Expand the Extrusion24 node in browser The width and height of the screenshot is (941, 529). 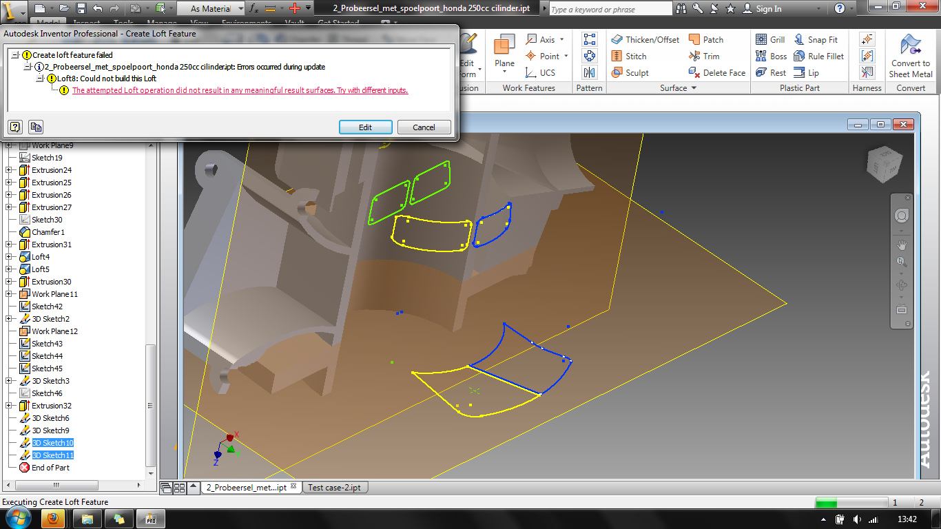coord(9,170)
